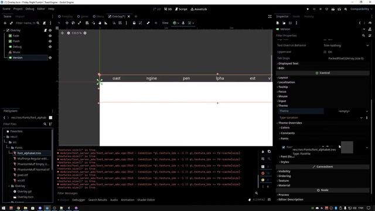Viewport: 375px width, 211px height.
Task: Expand the Colors overrides section
Action: click(285, 128)
